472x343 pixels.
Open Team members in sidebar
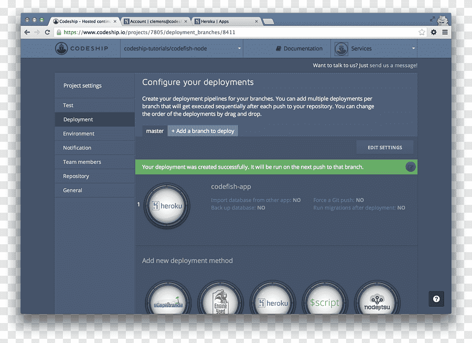pos(94,162)
